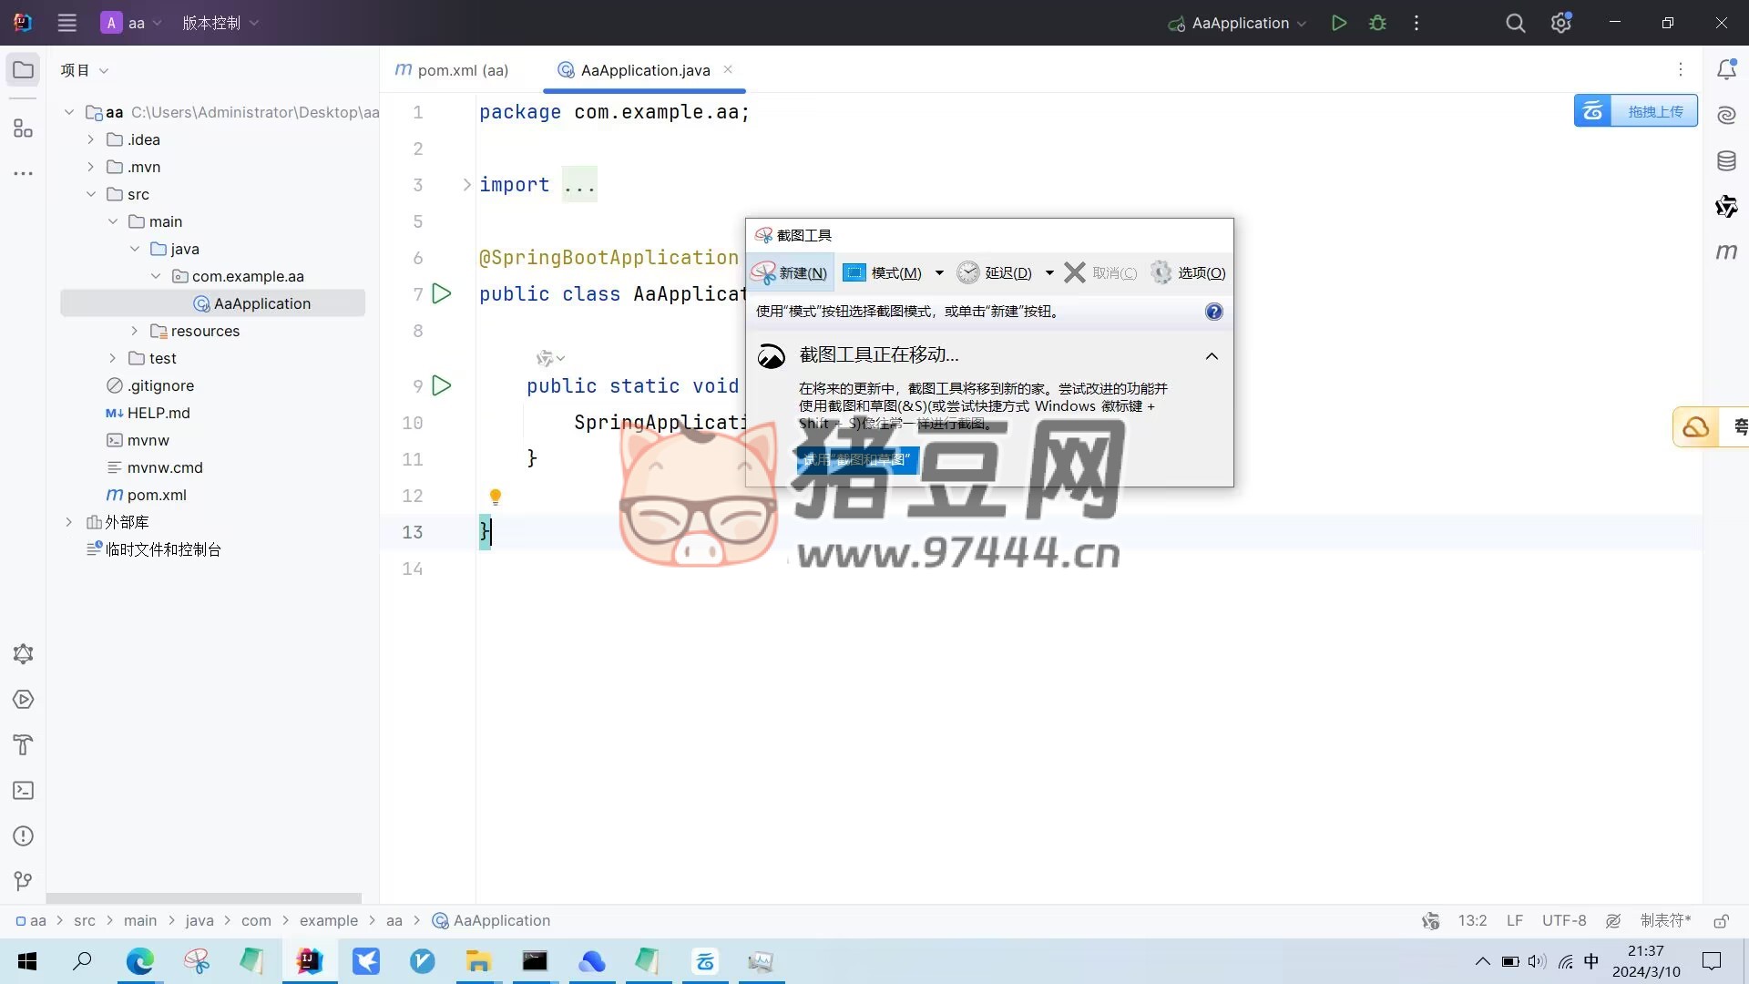The image size is (1749, 984).
Task: Open the Maven tool window icon
Action: point(1726,251)
